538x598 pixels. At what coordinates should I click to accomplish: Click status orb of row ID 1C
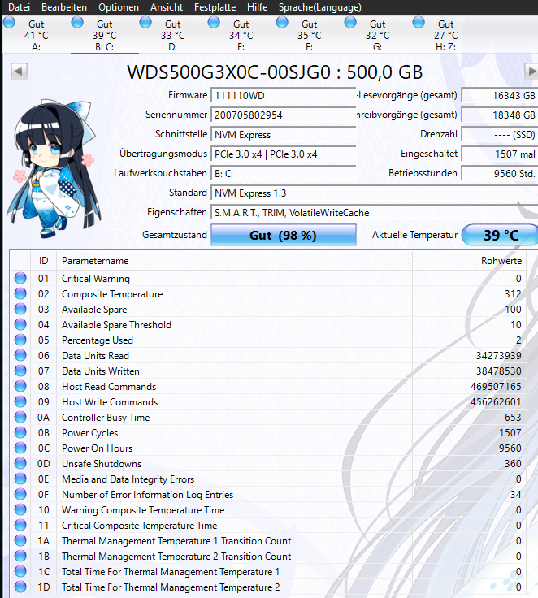pyautogui.click(x=20, y=571)
